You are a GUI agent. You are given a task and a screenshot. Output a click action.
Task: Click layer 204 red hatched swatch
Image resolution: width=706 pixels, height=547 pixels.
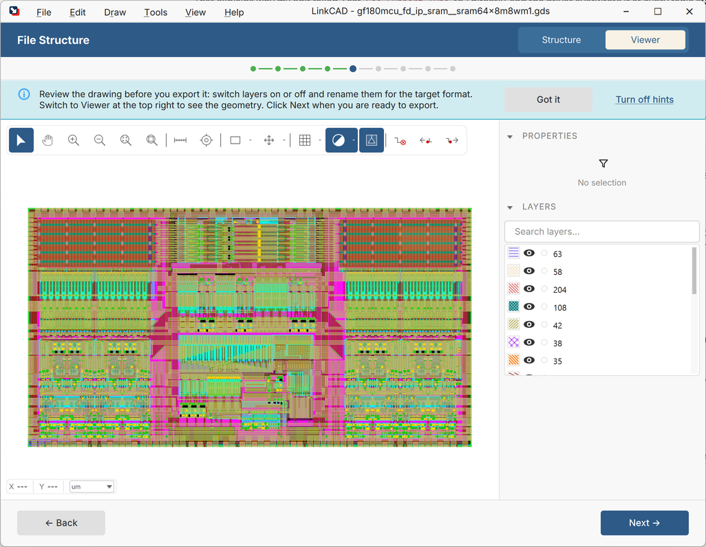tap(513, 289)
